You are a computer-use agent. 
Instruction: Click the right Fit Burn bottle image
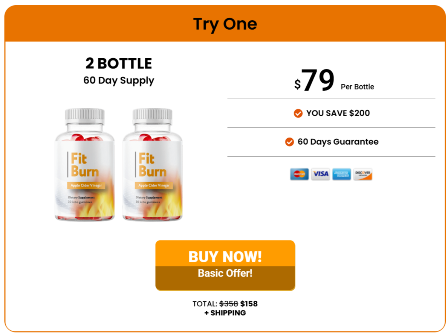point(153,165)
